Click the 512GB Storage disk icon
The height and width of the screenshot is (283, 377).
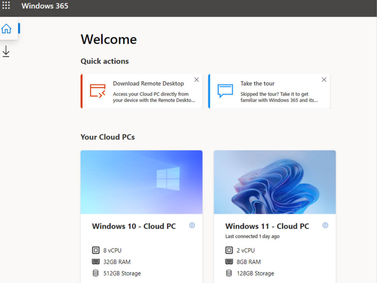(96, 273)
